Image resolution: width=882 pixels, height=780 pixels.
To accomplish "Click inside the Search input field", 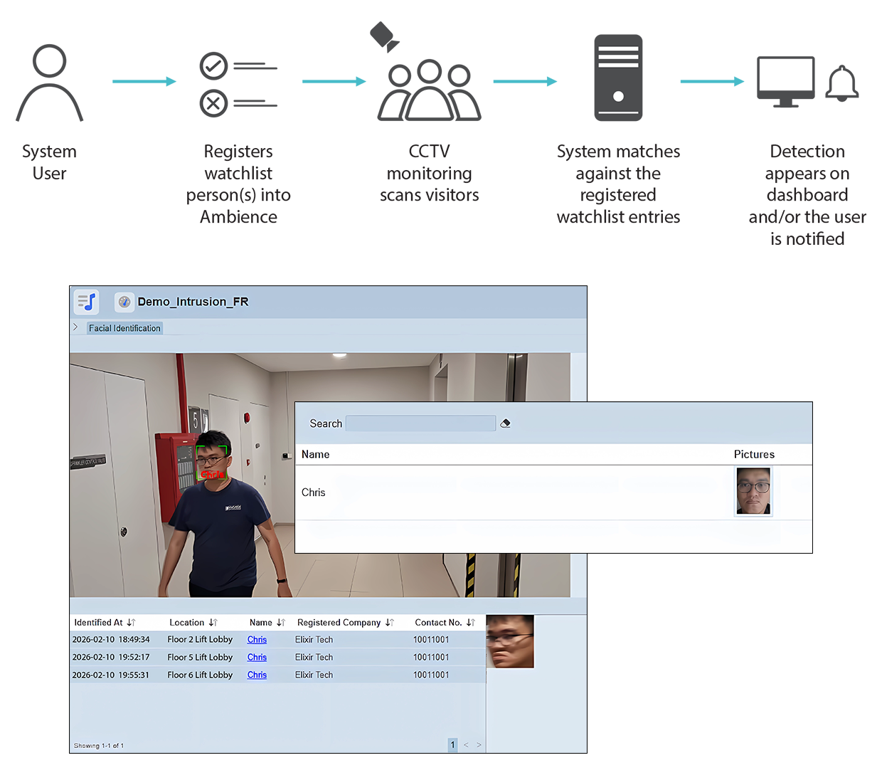I will [420, 423].
